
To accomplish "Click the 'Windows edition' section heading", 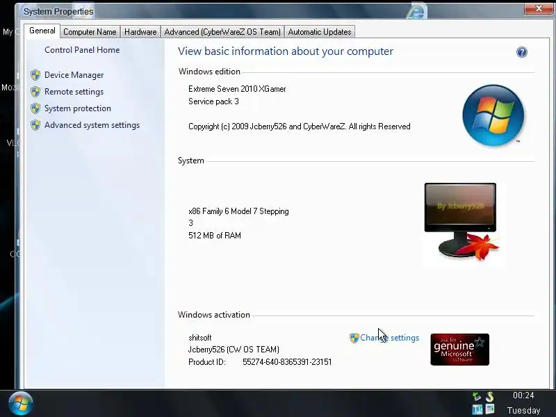I will point(209,72).
